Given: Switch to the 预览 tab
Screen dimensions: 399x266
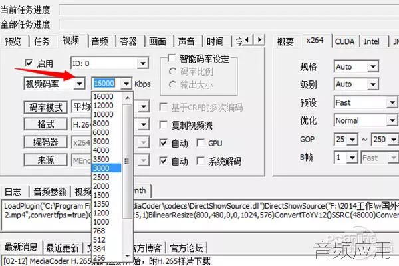Looking at the screenshot, I should (x=13, y=41).
